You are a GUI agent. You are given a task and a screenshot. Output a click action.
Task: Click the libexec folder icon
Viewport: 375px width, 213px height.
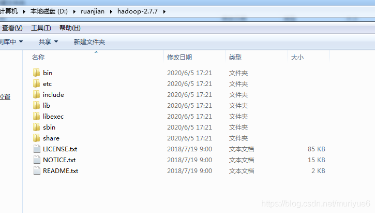pos(36,116)
